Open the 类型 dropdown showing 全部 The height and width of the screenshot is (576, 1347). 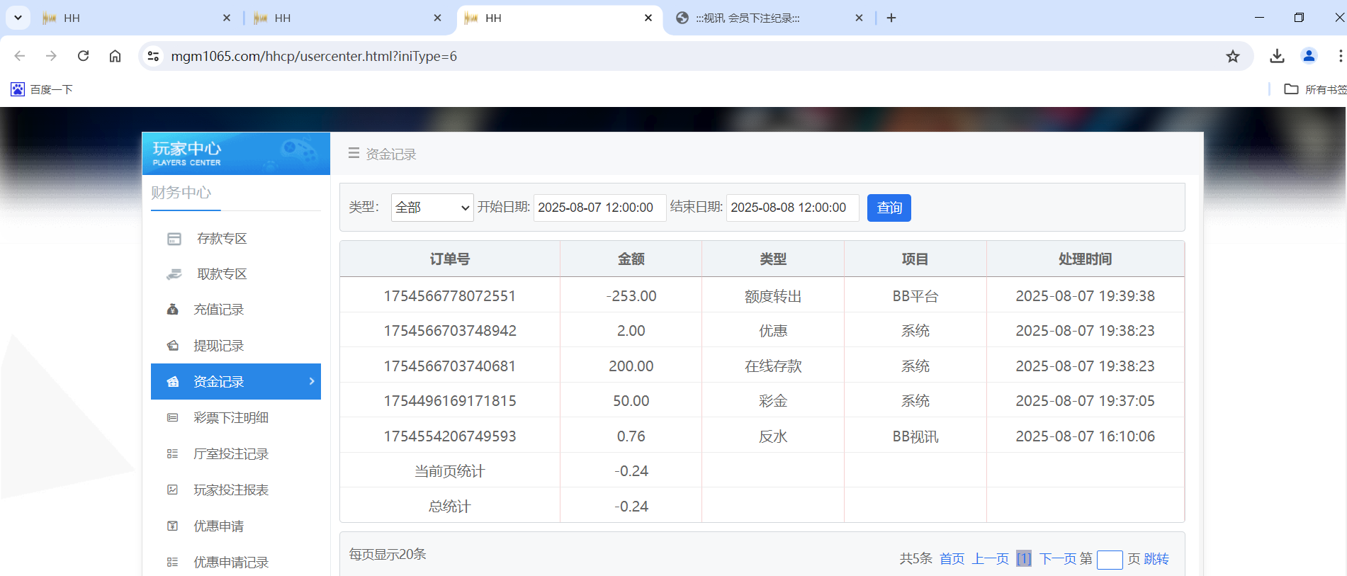432,208
